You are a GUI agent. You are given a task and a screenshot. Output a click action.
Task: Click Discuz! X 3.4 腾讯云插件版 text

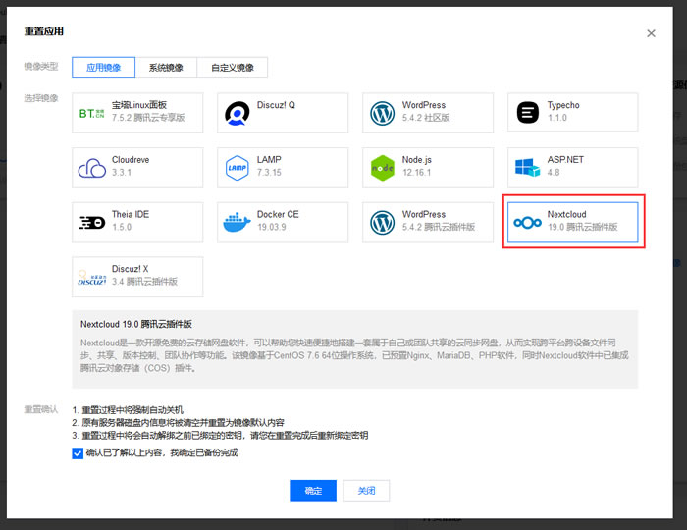point(144,282)
